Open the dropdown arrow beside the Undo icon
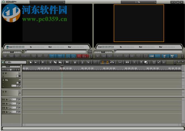 [91, 63]
